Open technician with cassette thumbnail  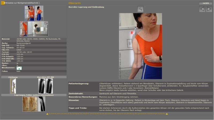pos(38,29)
